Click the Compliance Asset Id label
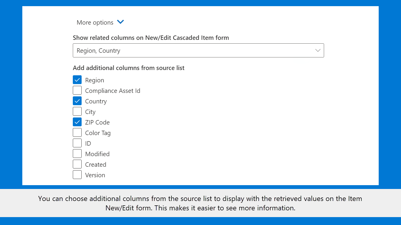 click(x=112, y=91)
